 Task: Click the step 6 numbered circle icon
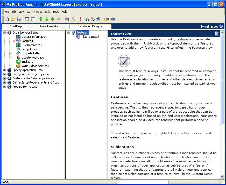(x=9, y=87)
